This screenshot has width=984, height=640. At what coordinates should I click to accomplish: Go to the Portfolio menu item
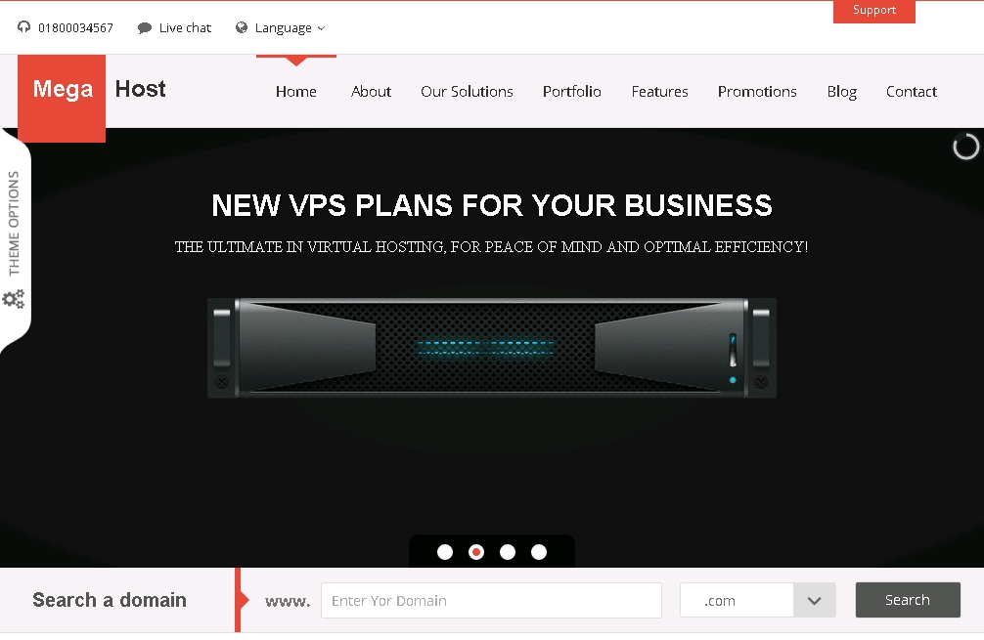coord(571,92)
